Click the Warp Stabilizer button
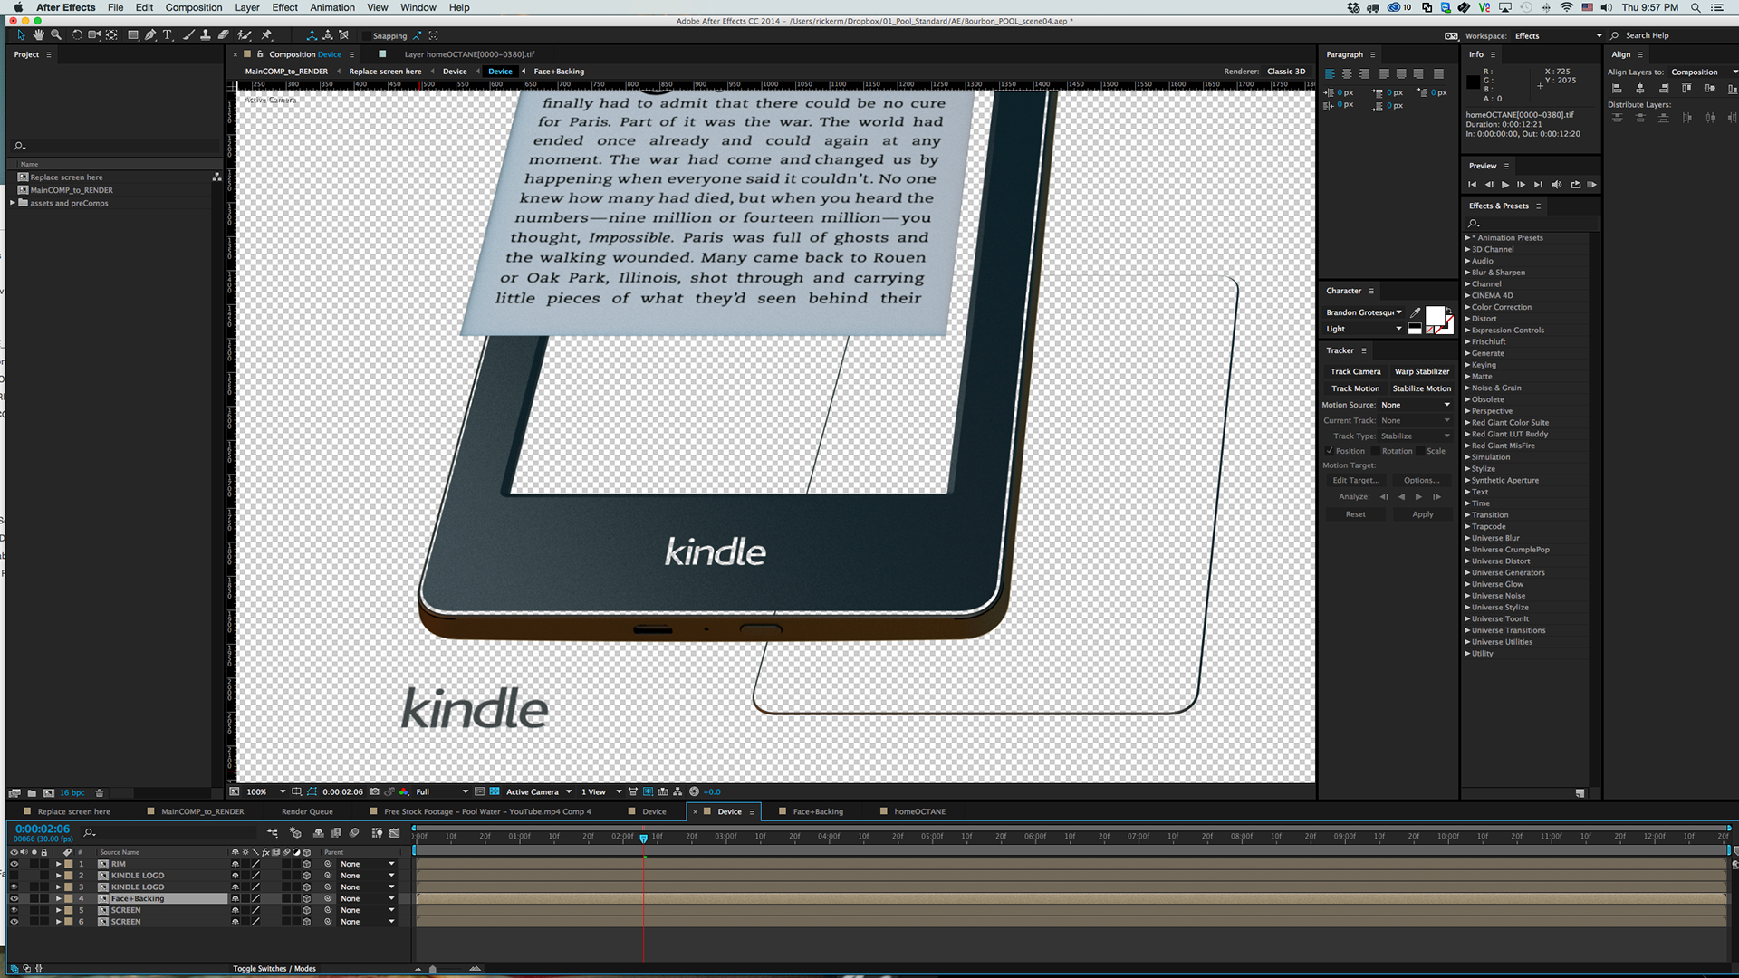Screen dimensions: 1739x978 [1421, 371]
